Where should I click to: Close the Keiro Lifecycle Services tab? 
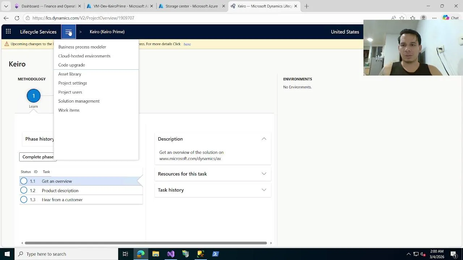pos(296,6)
